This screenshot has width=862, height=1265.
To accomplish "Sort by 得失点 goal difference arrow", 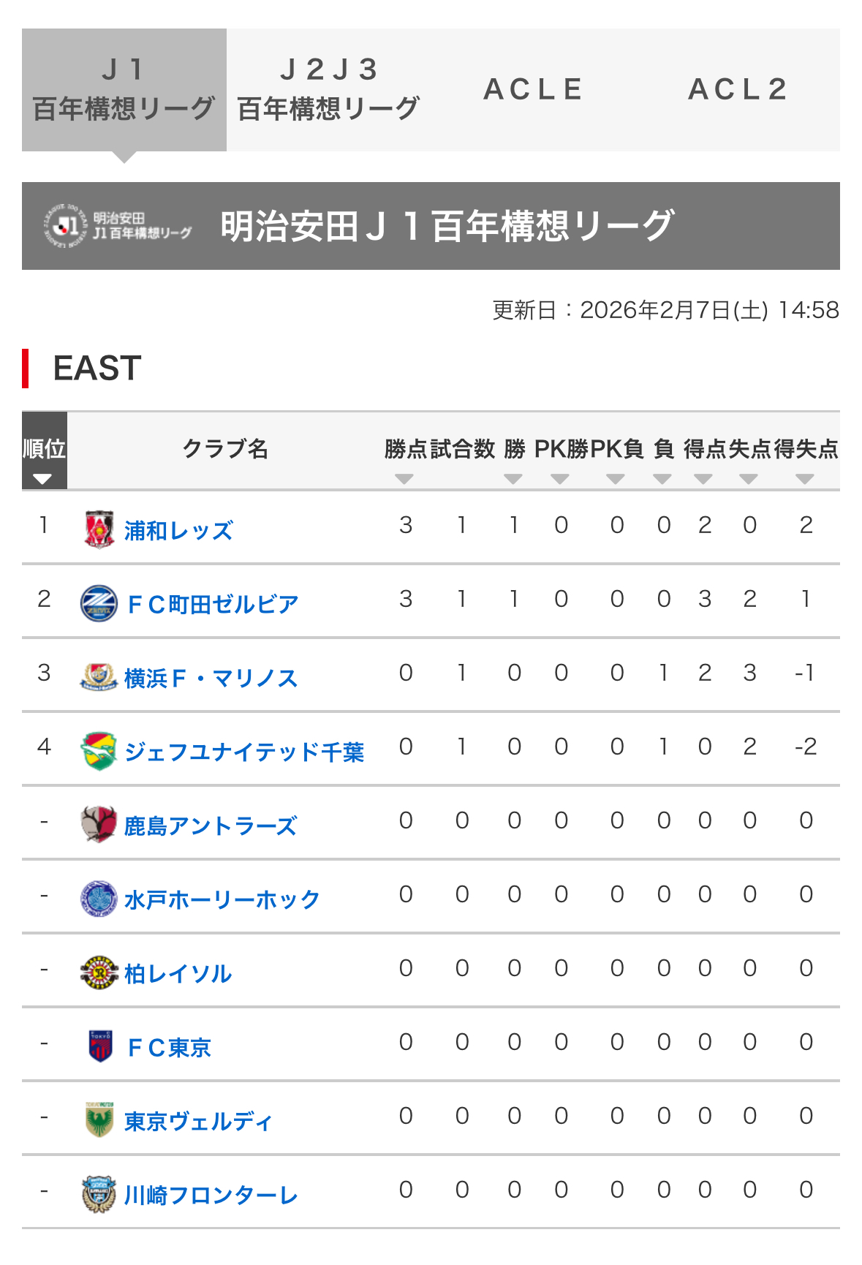I will click(x=805, y=479).
